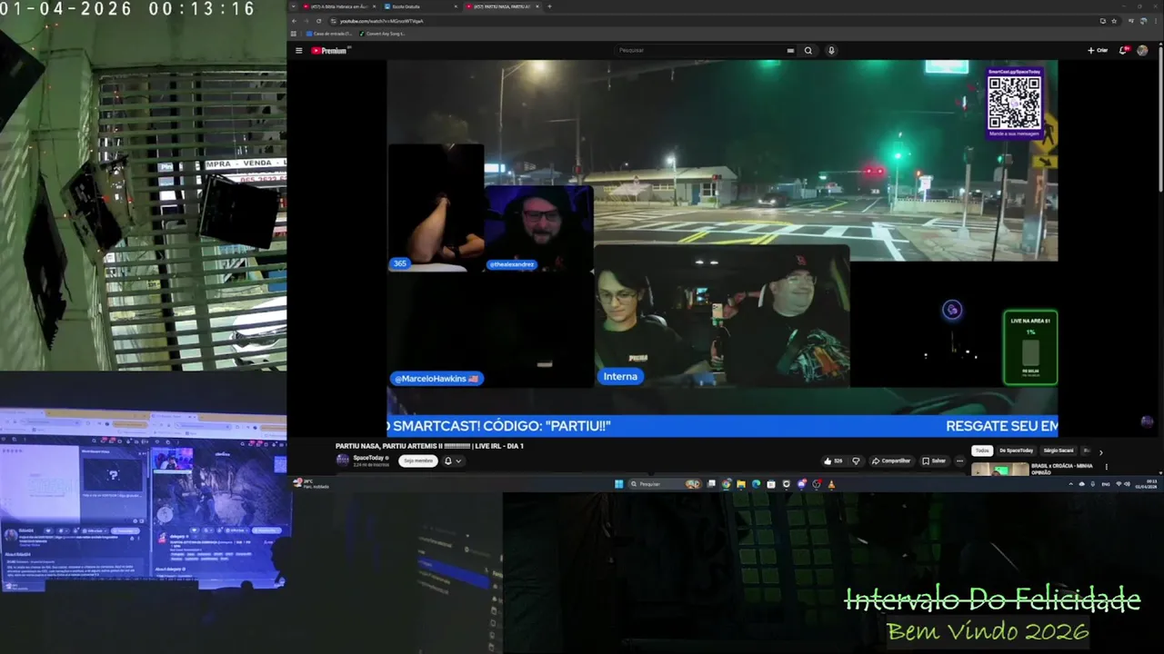
Task: Expand the subscription notification dropdown arrow
Action: tap(458, 461)
